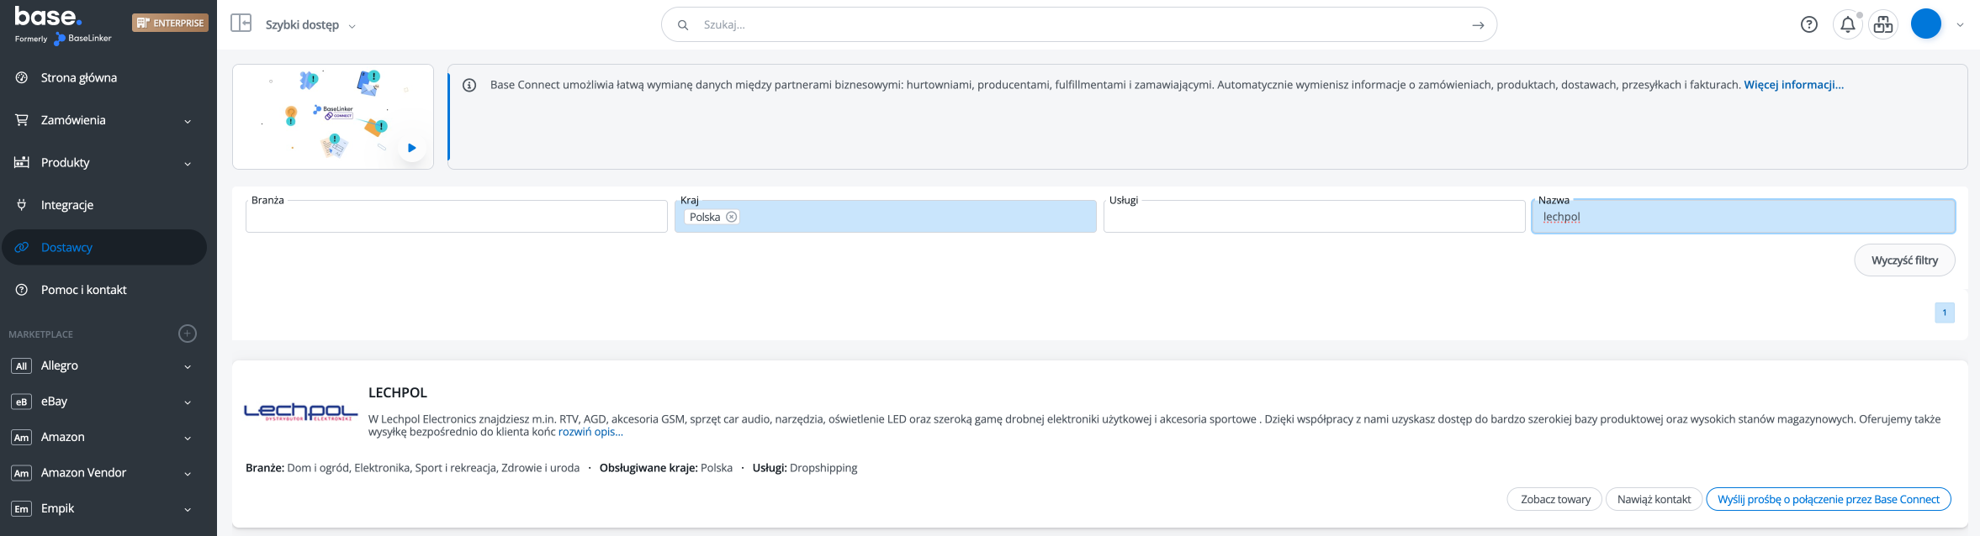Open Allegro marketplace item
Screen dimensions: 1980x536
pos(59,365)
